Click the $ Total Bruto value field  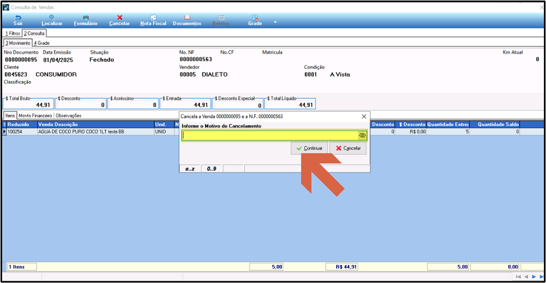(x=28, y=104)
